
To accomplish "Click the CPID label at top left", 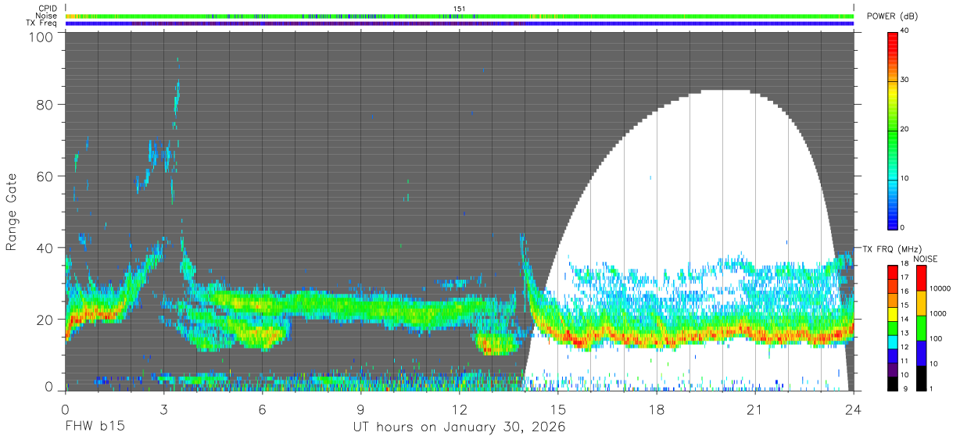I will click(x=48, y=9).
